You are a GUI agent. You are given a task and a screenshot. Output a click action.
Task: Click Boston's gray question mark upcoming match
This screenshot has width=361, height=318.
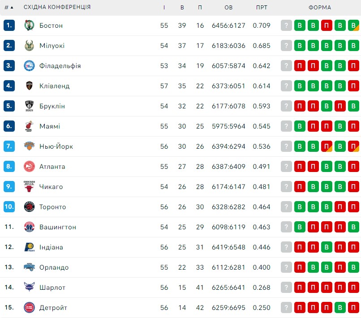(x=286, y=26)
